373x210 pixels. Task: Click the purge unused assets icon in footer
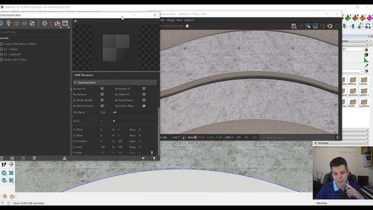[x=65, y=158]
